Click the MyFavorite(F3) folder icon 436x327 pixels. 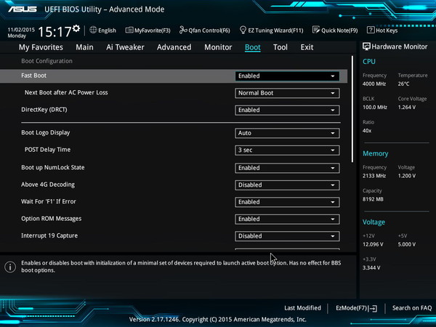(129, 30)
